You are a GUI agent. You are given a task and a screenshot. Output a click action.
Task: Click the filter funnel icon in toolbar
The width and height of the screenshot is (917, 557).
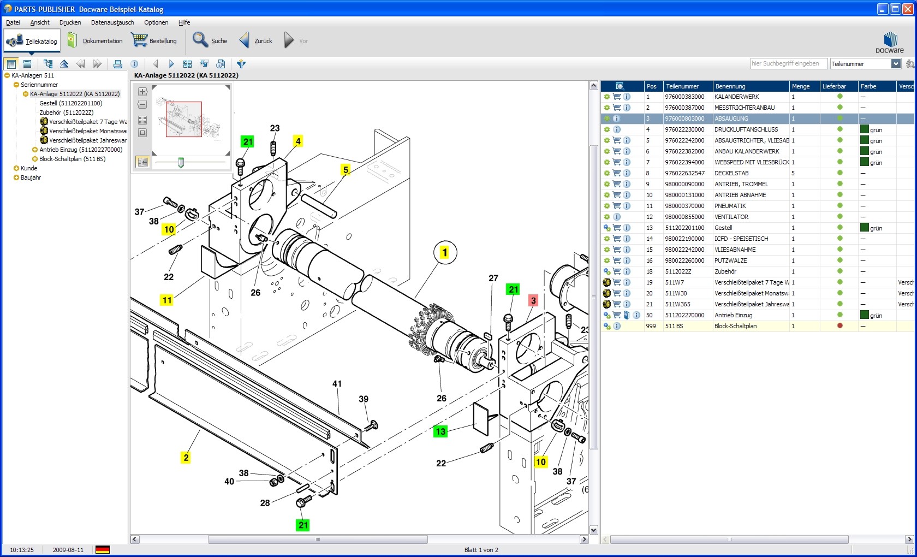241,64
